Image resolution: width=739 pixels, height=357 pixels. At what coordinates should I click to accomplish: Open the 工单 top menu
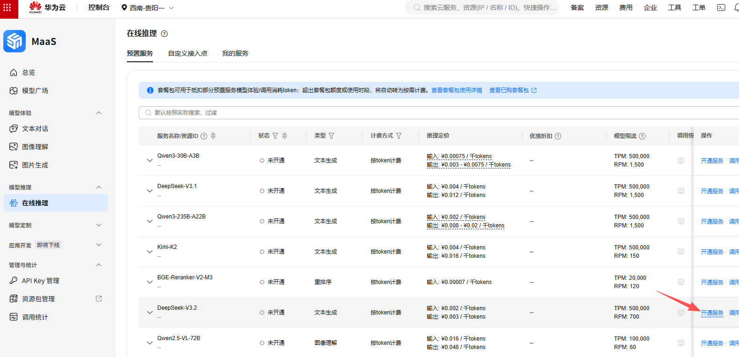[x=699, y=7]
